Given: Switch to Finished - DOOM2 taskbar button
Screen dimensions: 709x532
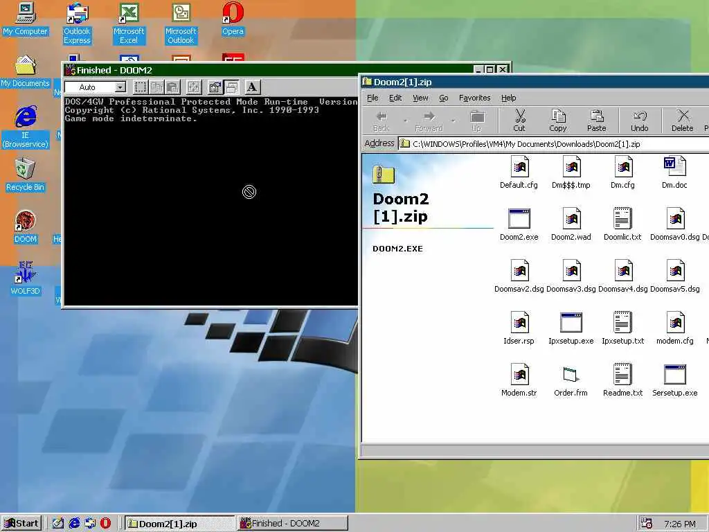Looking at the screenshot, I should pyautogui.click(x=293, y=524).
